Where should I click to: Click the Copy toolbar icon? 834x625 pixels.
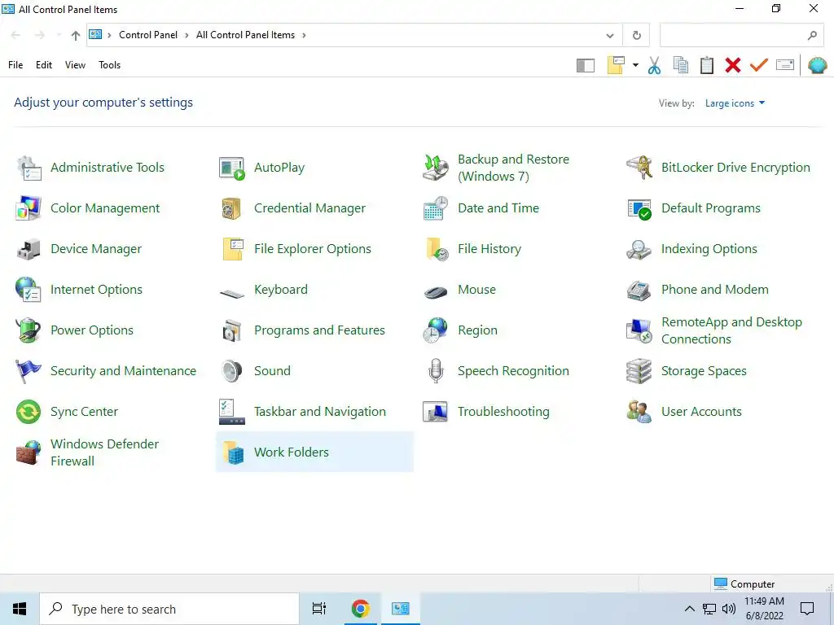[680, 65]
